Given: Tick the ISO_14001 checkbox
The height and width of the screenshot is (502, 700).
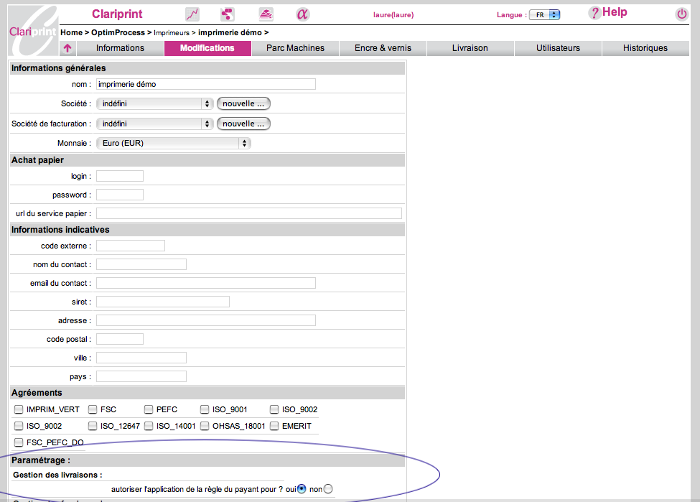Looking at the screenshot, I should (x=149, y=426).
